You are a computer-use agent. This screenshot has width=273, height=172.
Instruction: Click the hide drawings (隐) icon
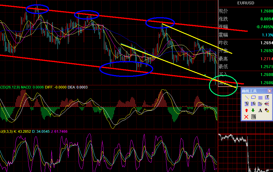(253, 117)
